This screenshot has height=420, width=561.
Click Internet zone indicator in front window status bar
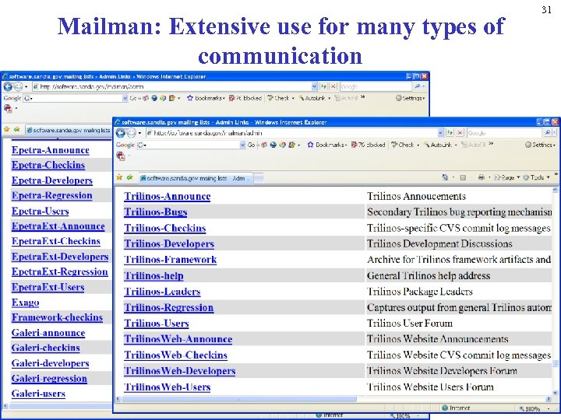coord(456,408)
